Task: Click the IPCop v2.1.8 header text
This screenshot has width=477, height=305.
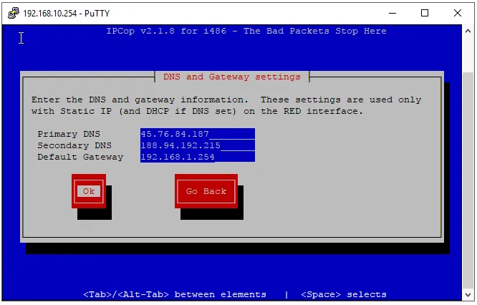Action: tap(246, 31)
